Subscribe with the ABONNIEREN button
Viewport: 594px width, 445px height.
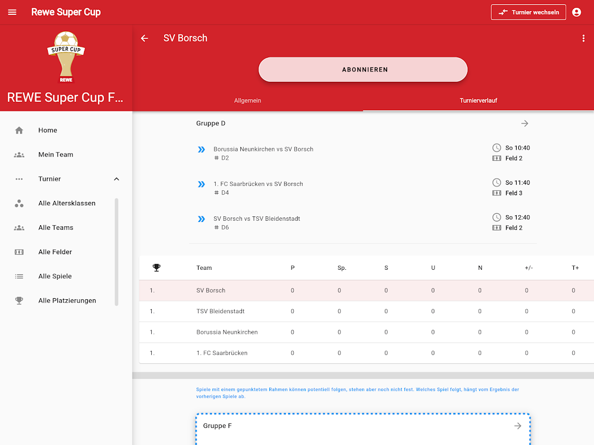tap(363, 70)
